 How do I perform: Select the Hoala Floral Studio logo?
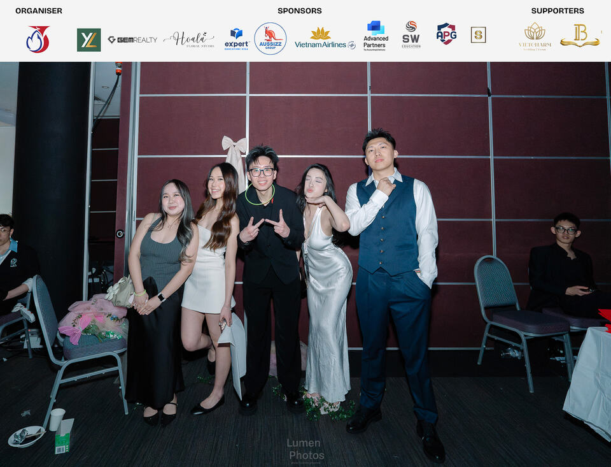tap(189, 40)
